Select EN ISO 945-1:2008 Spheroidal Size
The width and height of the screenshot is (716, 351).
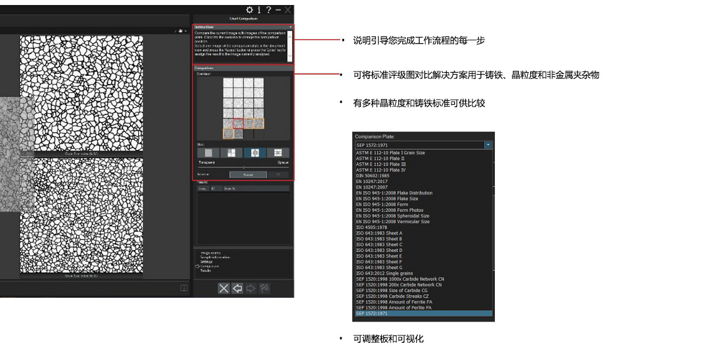(x=393, y=216)
